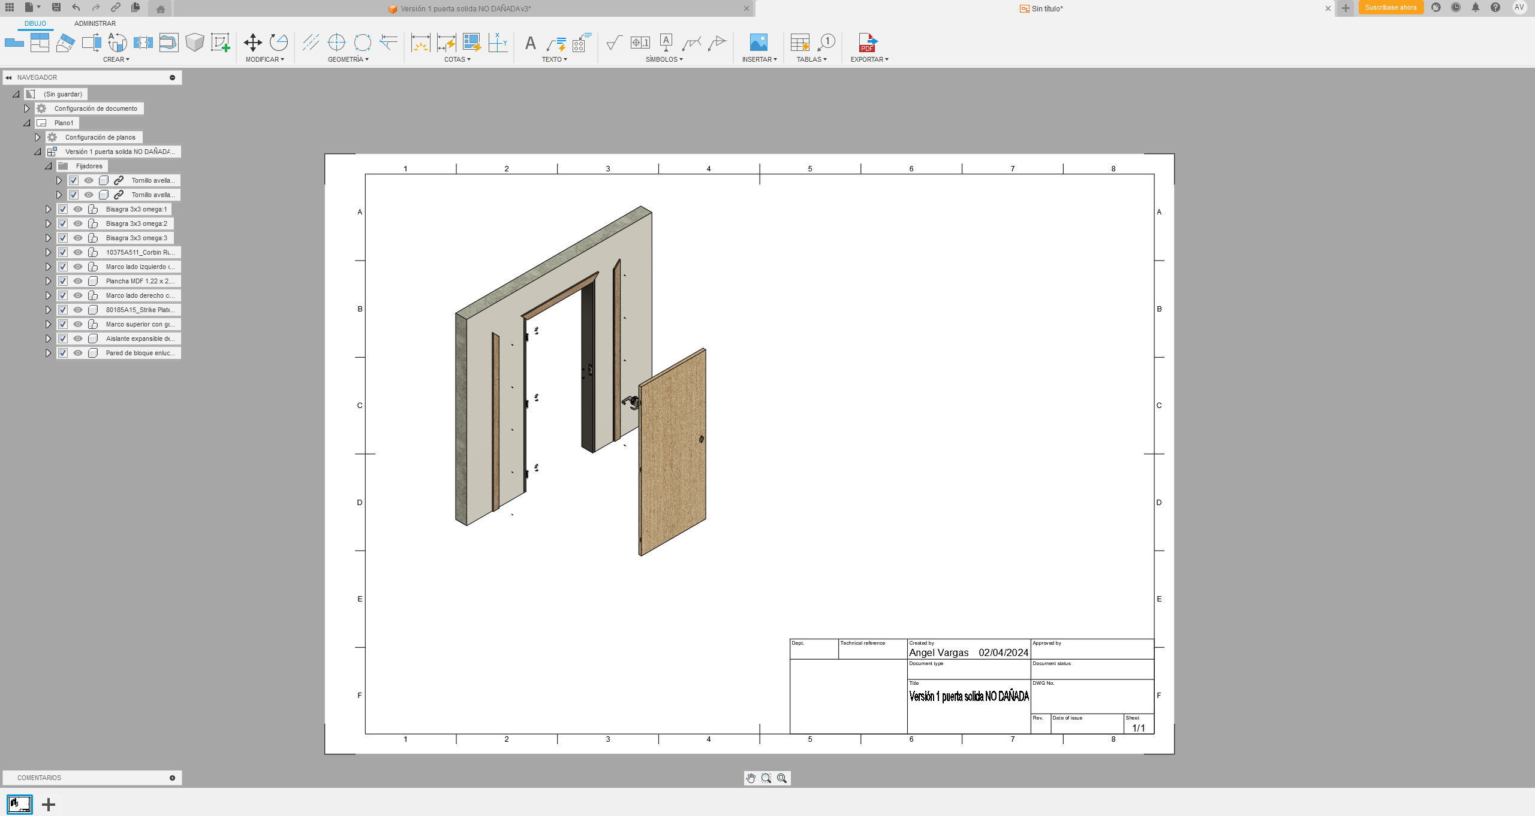Select the Rotate tool icon
This screenshot has width=1535, height=816.
click(x=279, y=43)
